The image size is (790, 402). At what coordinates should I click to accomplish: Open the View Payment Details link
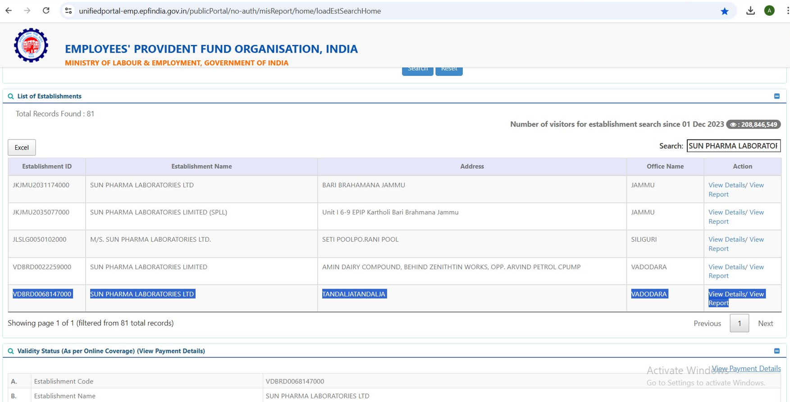[746, 369]
